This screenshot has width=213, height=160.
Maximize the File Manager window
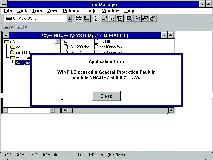[x=209, y=4]
